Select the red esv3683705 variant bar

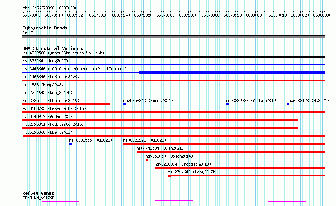[x=174, y=112]
